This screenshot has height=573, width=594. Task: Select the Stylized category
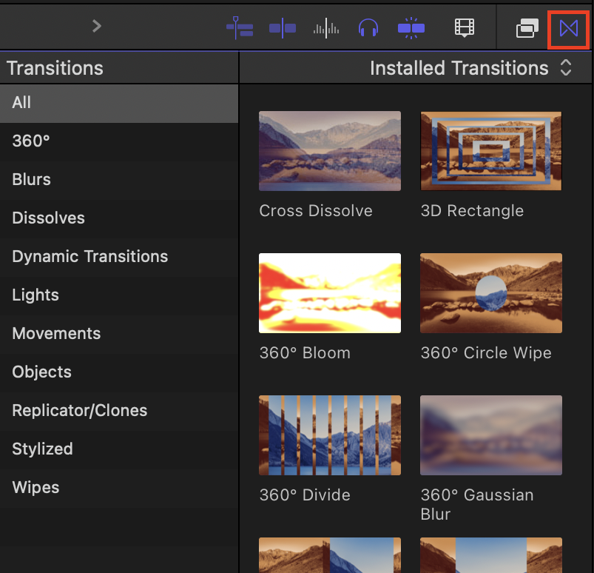tap(119, 449)
